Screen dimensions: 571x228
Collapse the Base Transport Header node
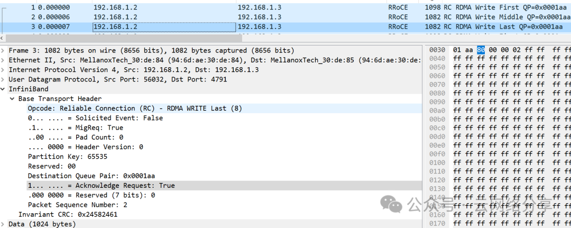pyautogui.click(x=12, y=99)
